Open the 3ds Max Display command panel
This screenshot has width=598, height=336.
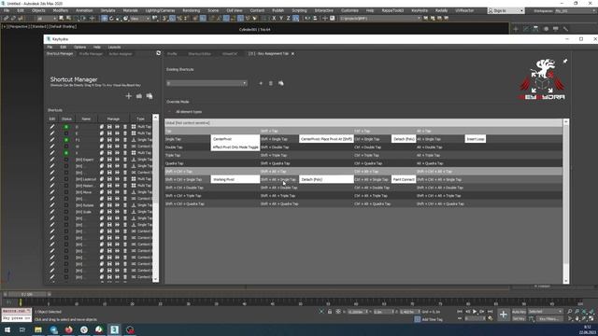[556, 29]
